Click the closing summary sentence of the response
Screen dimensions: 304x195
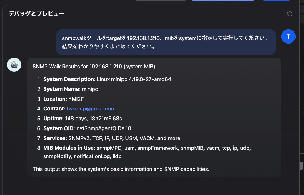tap(121, 169)
